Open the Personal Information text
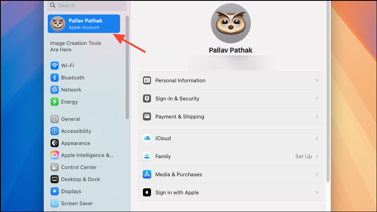 [x=180, y=81]
